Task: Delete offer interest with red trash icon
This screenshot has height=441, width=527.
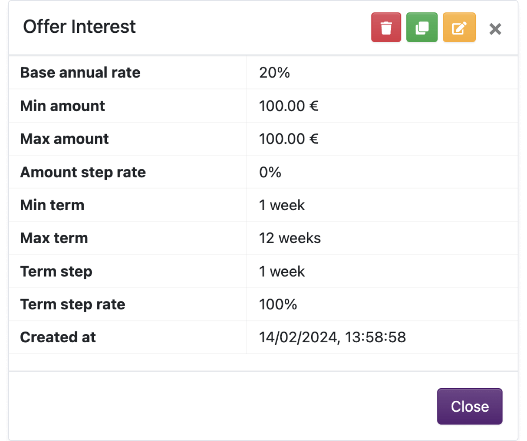Action: (386, 28)
